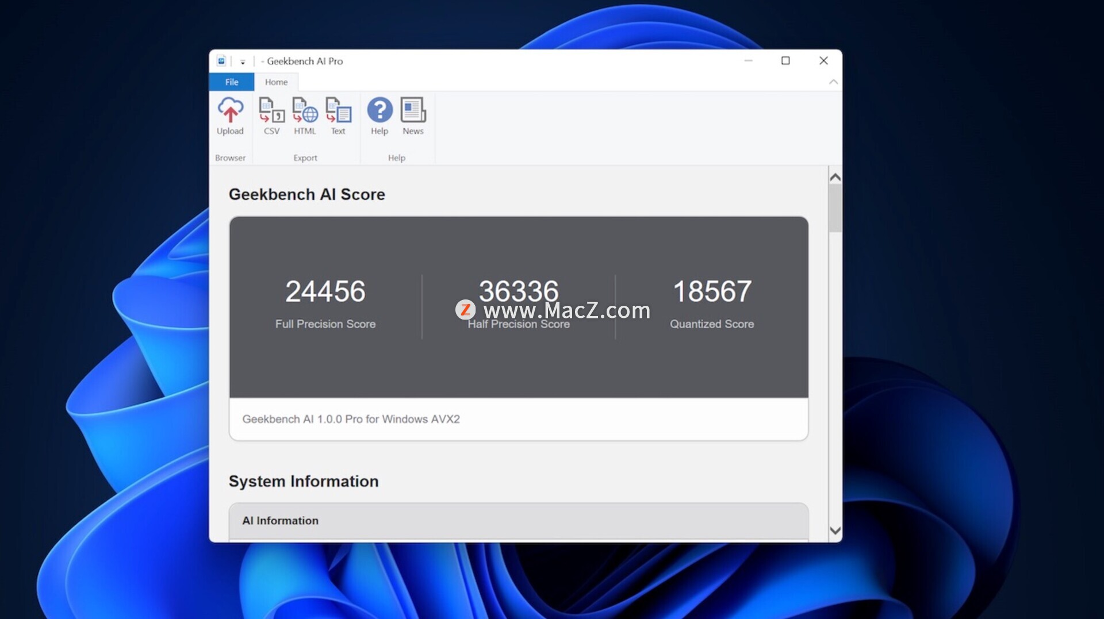Screen dimensions: 1104x619
Task: Open the File tab
Action: pyautogui.click(x=232, y=82)
